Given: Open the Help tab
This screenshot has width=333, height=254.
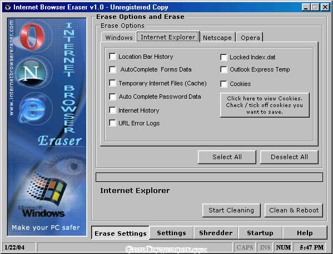Looking at the screenshot, I should [x=305, y=233].
